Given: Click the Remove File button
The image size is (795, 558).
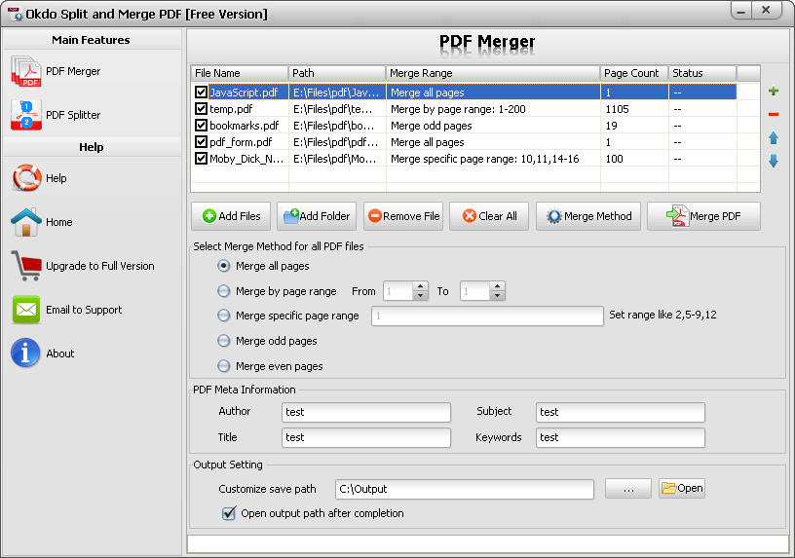Looking at the screenshot, I should tap(403, 216).
